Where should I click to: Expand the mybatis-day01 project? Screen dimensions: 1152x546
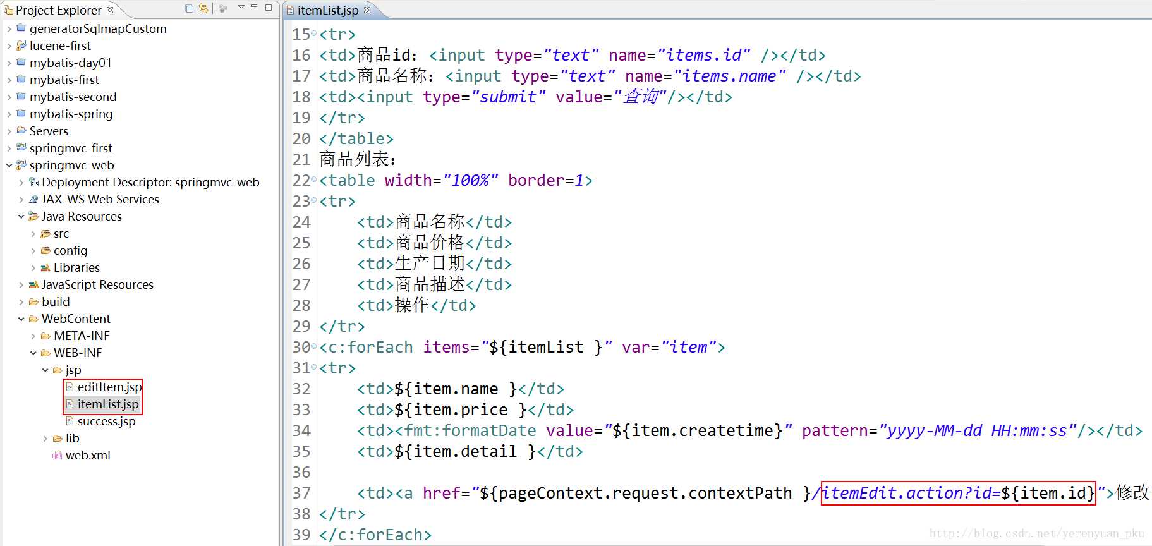tap(9, 63)
